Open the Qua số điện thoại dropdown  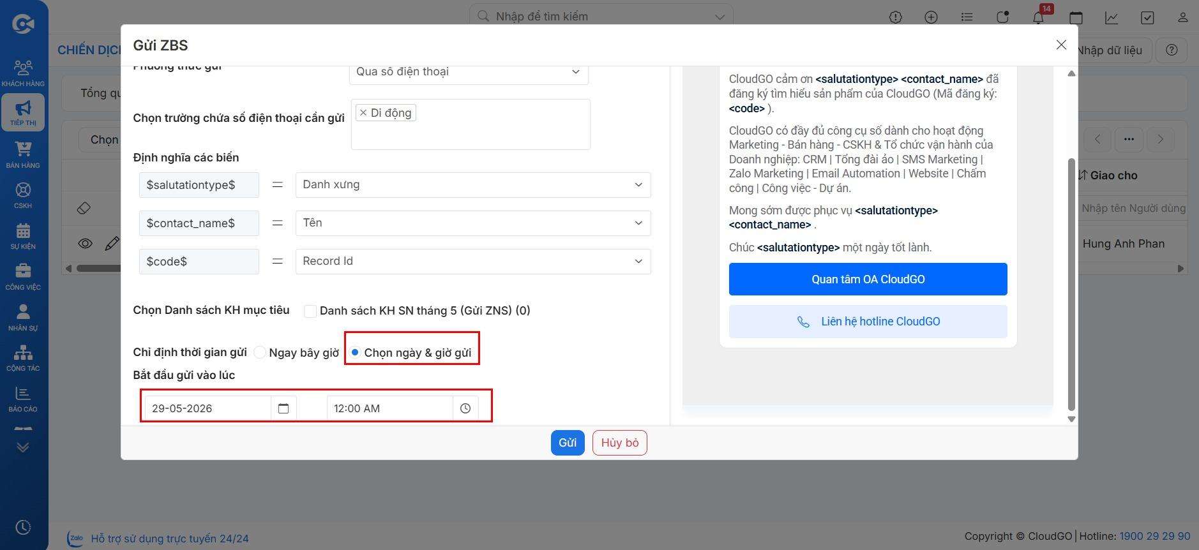tap(469, 72)
